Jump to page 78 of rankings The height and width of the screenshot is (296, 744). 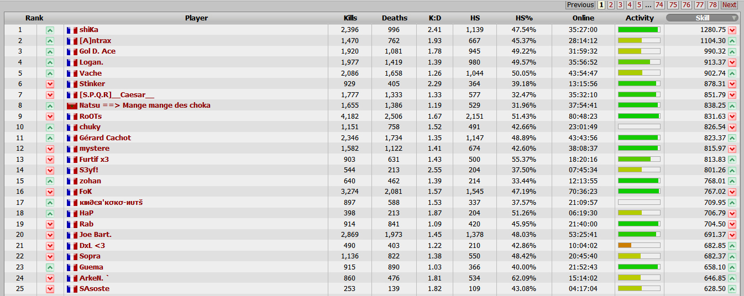click(x=713, y=5)
